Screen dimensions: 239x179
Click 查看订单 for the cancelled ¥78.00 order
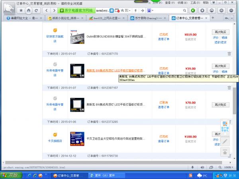pos(164,107)
